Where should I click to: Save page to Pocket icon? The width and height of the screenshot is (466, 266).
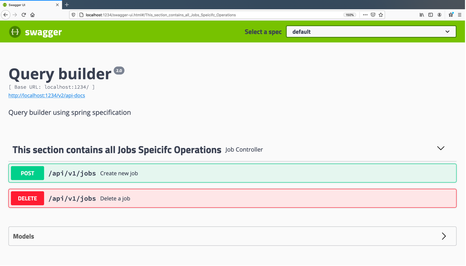[x=373, y=15]
